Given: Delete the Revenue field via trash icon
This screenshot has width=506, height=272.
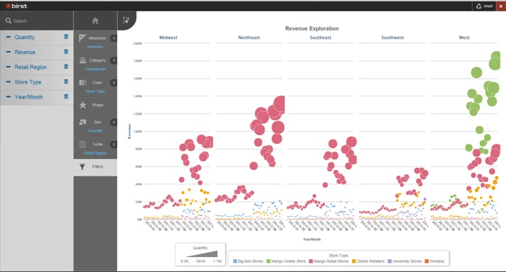Looking at the screenshot, I should tap(66, 52).
